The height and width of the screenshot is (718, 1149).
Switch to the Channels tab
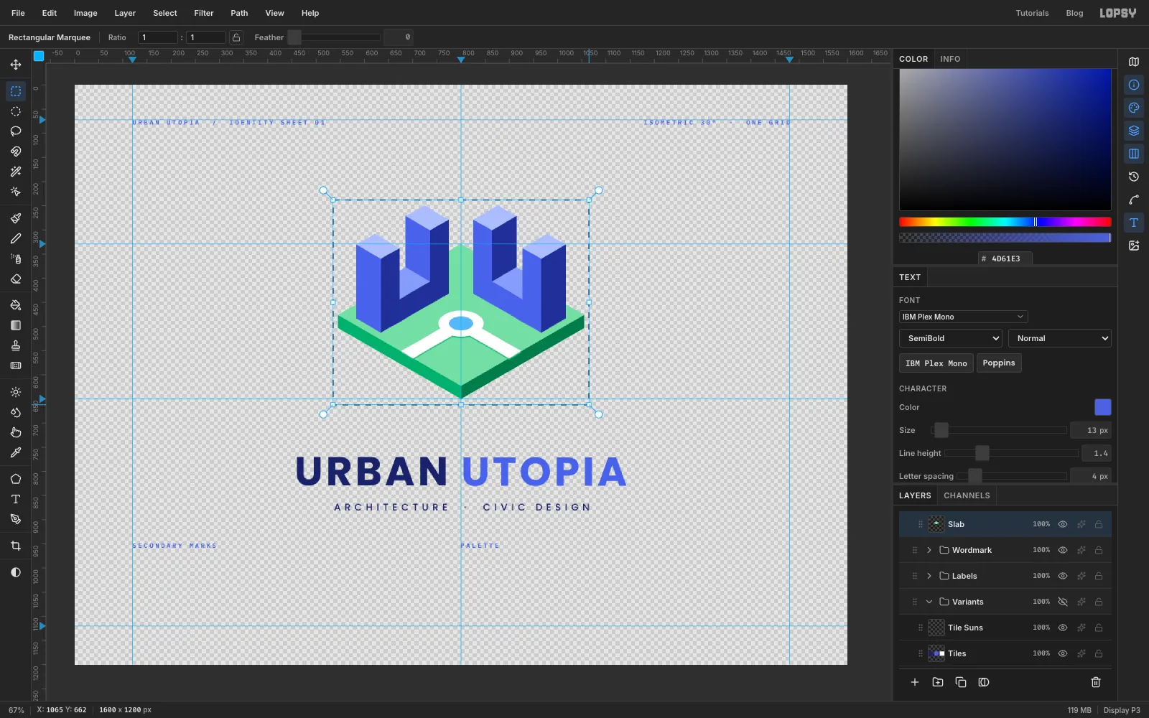click(967, 495)
